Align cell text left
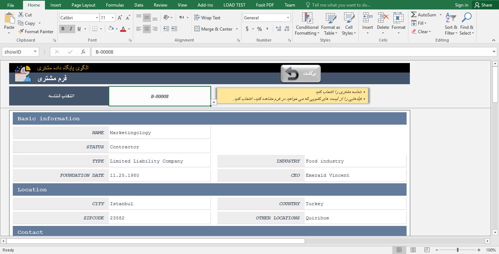Image resolution: width=499 pixels, height=254 pixels. pyautogui.click(x=139, y=29)
